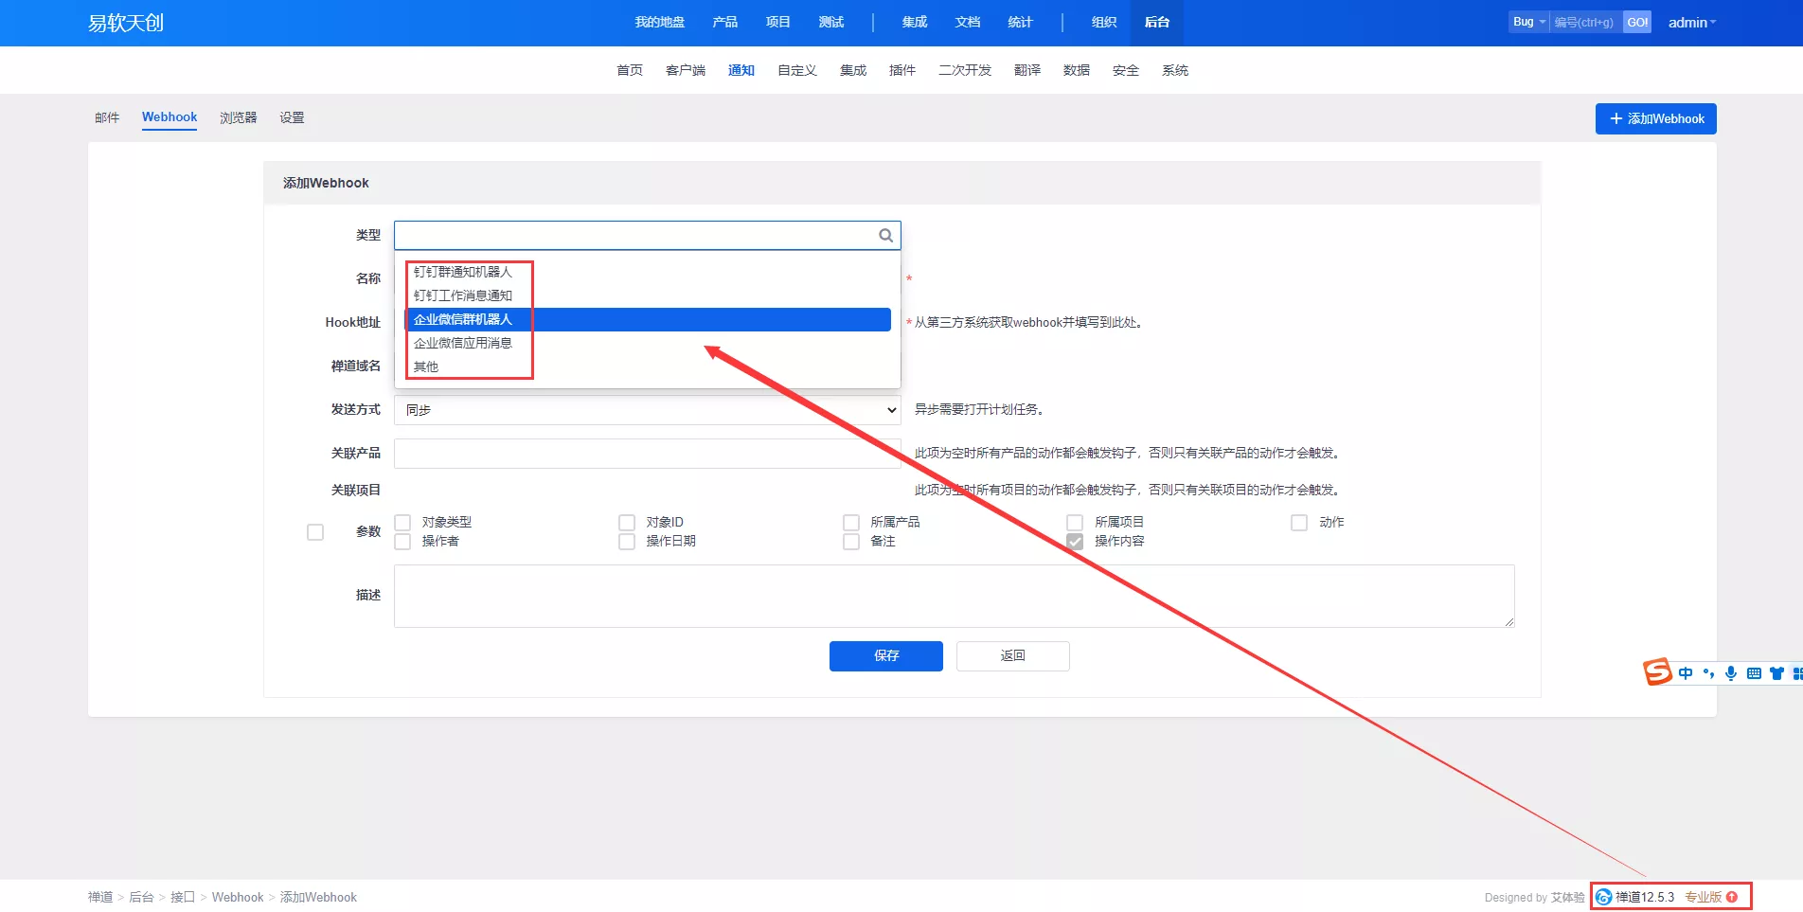Image resolution: width=1803 pixels, height=912 pixels.
Task: Open 我的地盘 in top navigation
Action: 660,23
